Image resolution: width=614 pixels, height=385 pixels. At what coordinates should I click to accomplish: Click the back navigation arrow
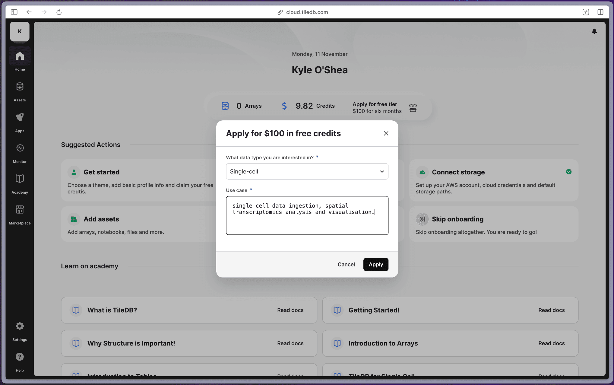tap(29, 12)
